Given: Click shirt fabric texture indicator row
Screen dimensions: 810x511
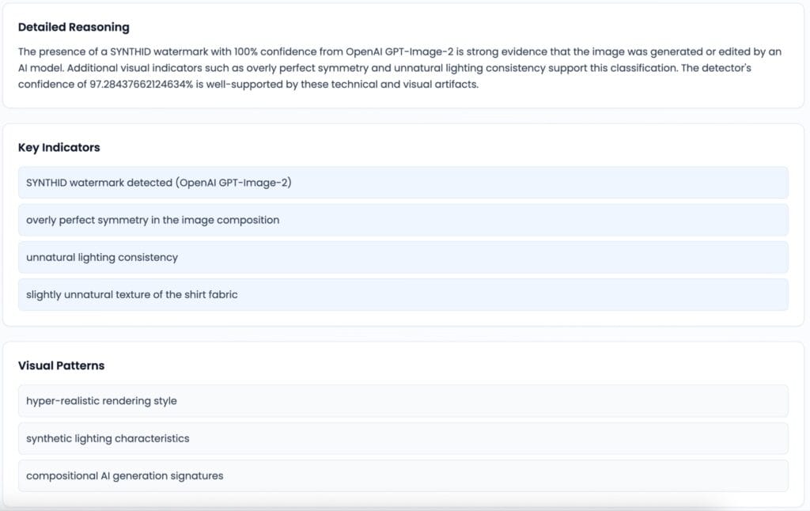Looking at the screenshot, I should tap(403, 294).
